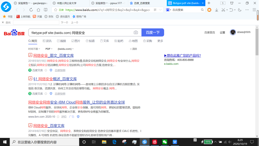Bookmark this page with the star icon
The height and width of the screenshot is (146, 259).
(56, 10)
